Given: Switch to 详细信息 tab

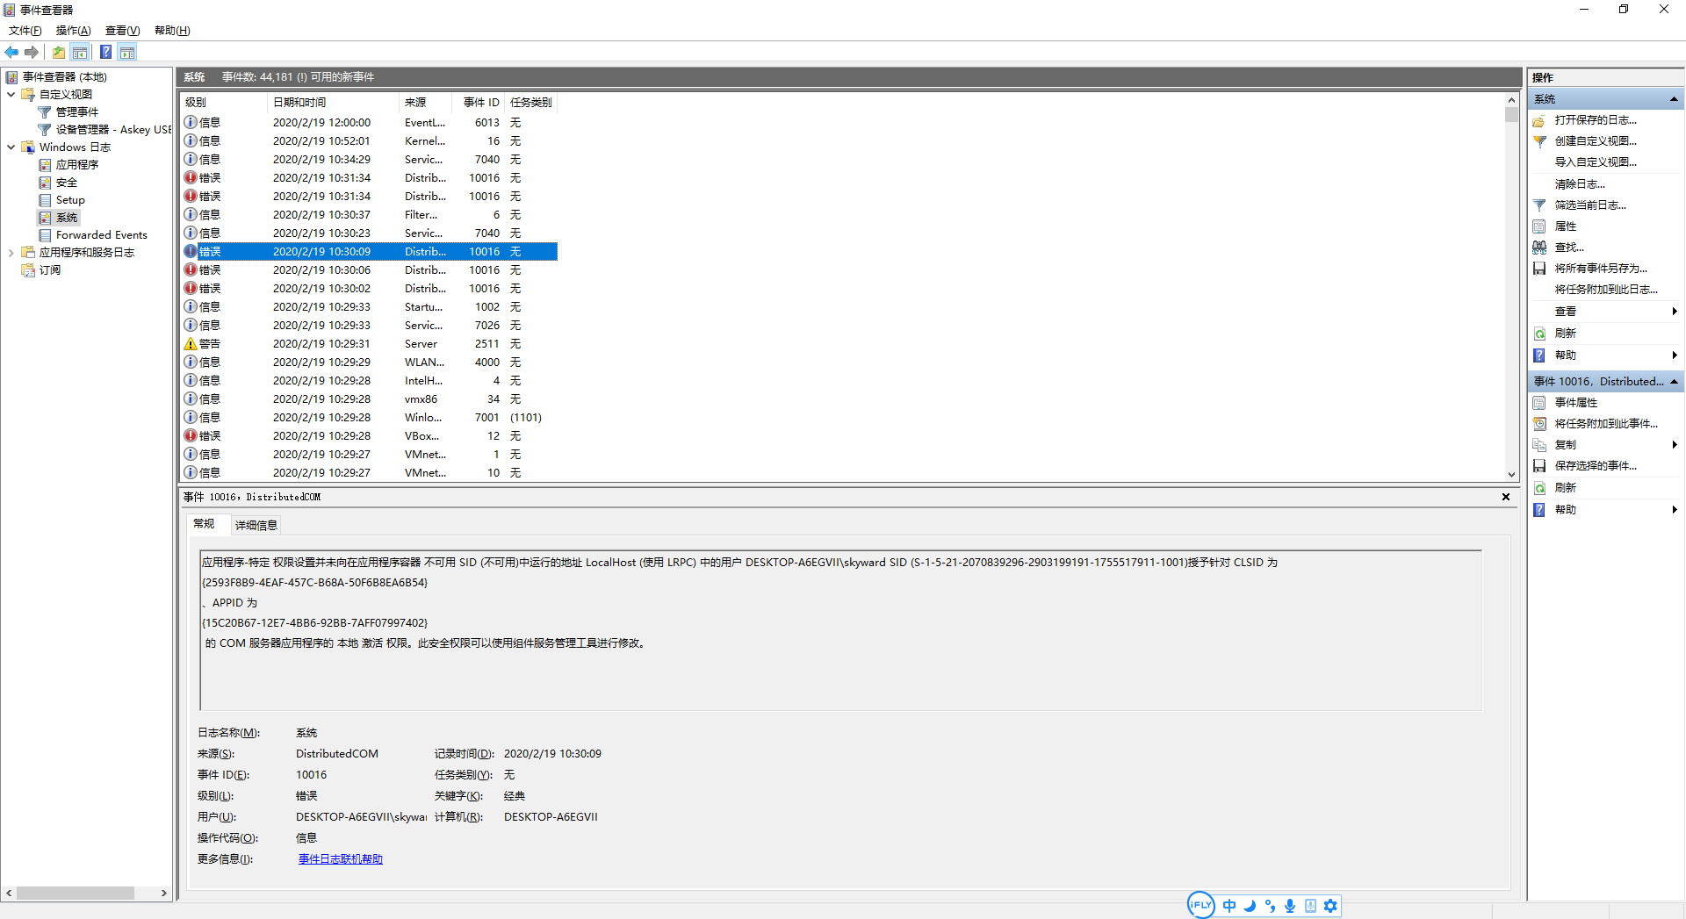Looking at the screenshot, I should 256,526.
